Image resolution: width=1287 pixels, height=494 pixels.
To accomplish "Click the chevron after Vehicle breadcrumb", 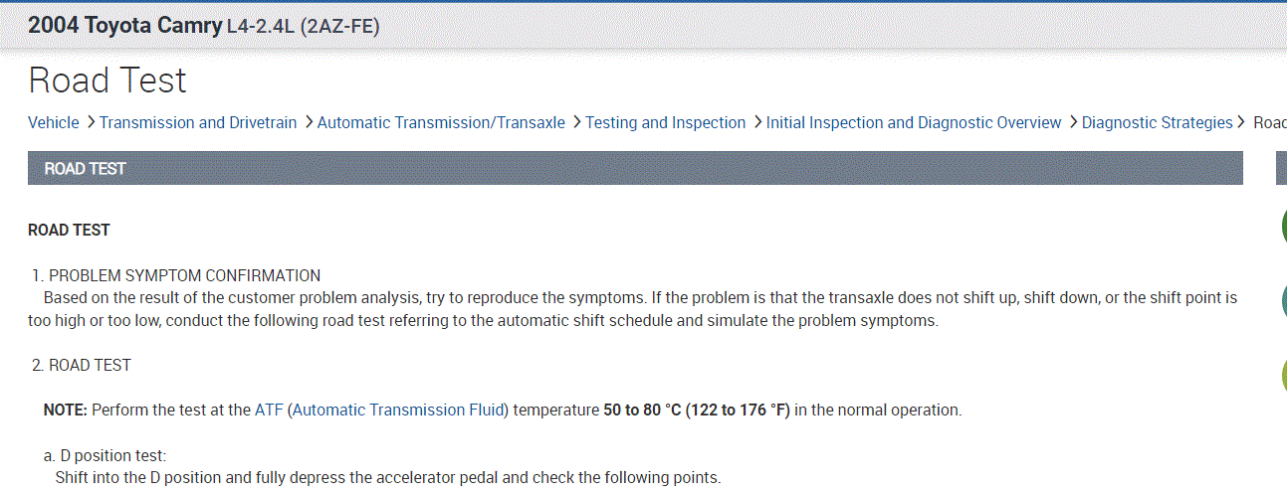I will point(90,122).
